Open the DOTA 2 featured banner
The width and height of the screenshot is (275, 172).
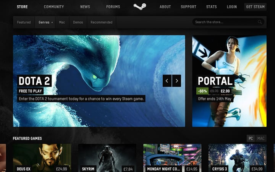point(99,81)
